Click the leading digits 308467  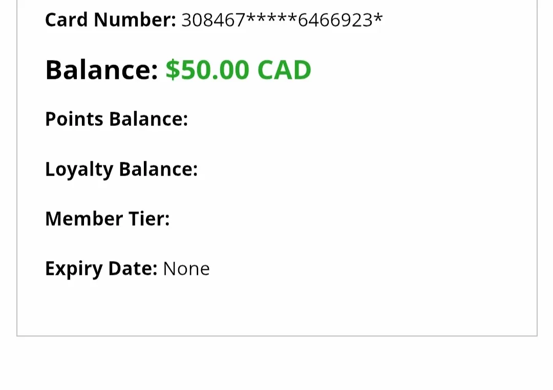pyautogui.click(x=214, y=20)
